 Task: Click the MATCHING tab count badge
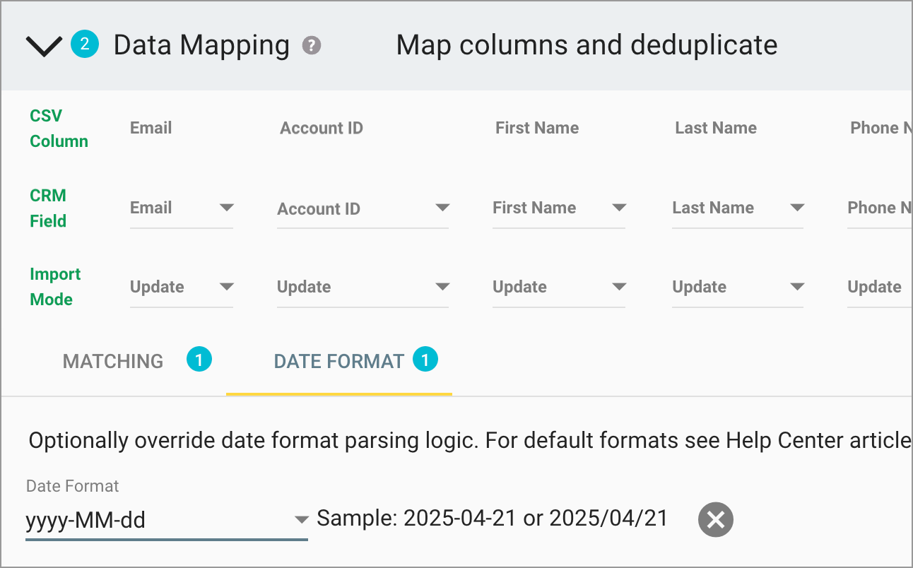[199, 360]
